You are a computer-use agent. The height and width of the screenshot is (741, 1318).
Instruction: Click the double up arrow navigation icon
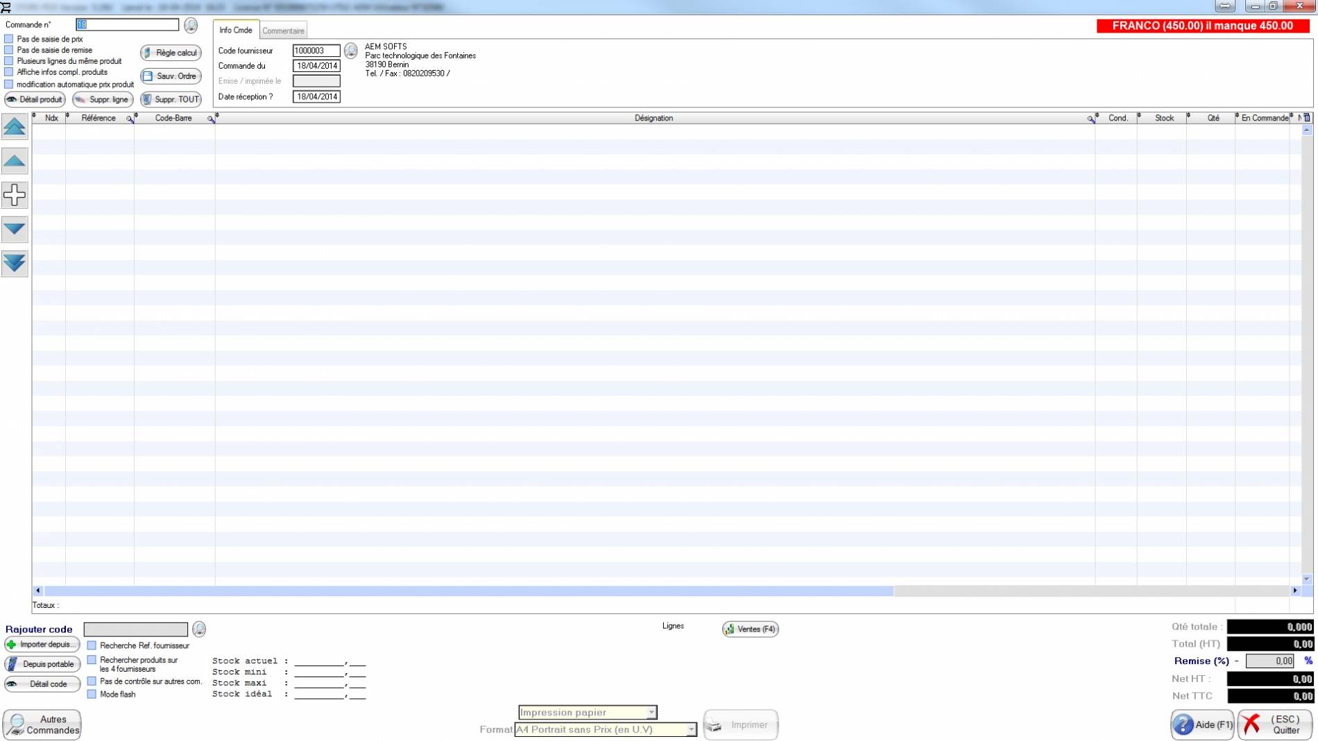point(15,127)
